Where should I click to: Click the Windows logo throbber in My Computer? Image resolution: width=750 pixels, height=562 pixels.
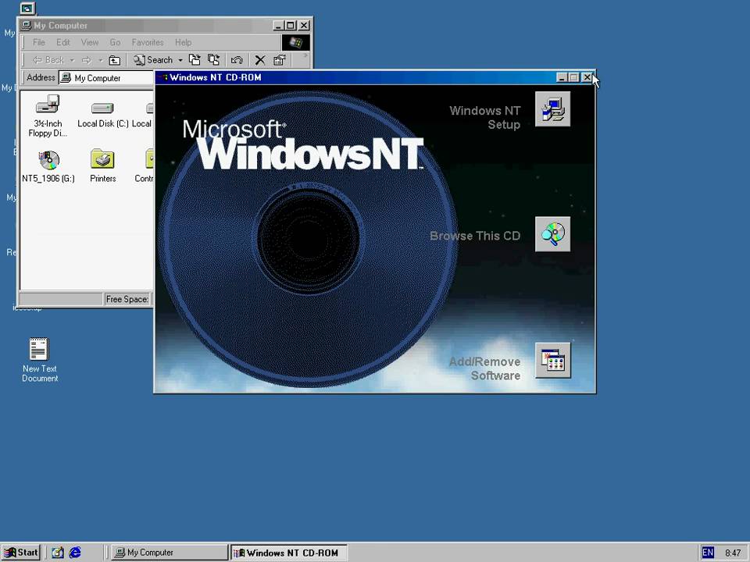coord(295,42)
